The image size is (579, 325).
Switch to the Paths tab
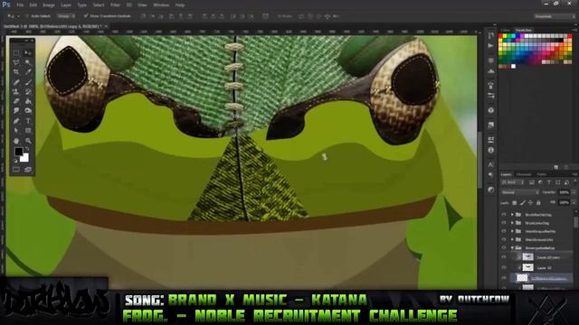(542, 174)
